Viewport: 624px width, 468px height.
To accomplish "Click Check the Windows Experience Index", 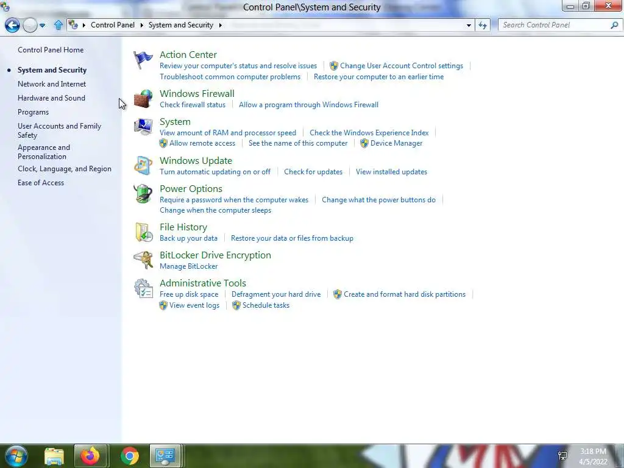I will coord(369,132).
